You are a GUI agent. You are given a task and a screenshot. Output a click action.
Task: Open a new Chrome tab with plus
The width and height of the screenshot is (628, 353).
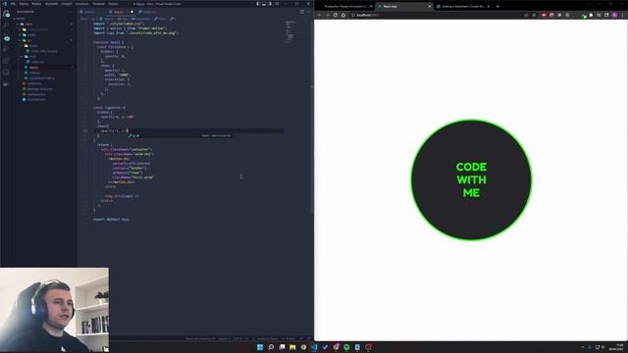497,7
